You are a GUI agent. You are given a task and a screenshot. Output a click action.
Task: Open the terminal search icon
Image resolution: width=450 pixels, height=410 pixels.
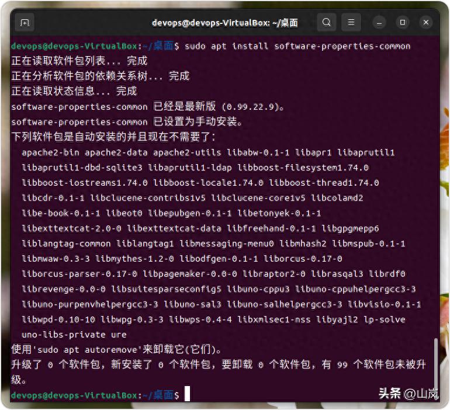tap(326, 22)
